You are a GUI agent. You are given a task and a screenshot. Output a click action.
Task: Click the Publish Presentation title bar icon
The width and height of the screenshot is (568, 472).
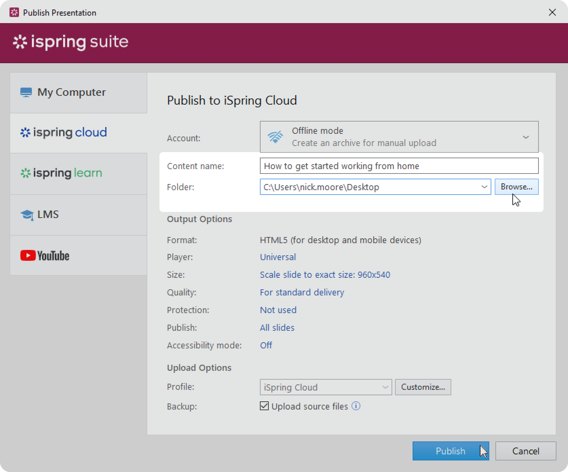(x=14, y=13)
